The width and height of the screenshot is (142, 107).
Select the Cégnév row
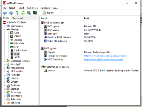pyautogui.click(x=90, y=52)
